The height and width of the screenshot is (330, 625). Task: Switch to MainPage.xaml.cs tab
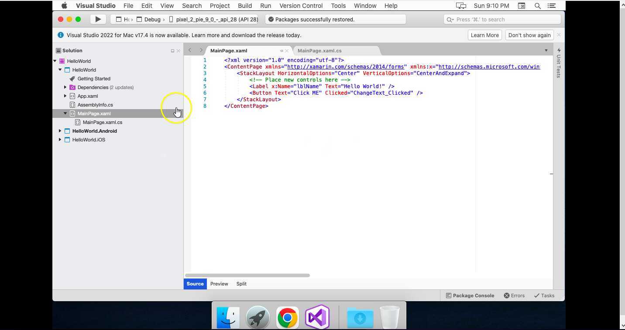click(319, 51)
